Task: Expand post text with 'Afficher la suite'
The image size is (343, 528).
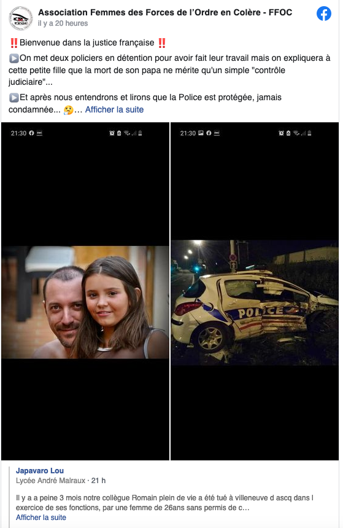Action: point(114,110)
